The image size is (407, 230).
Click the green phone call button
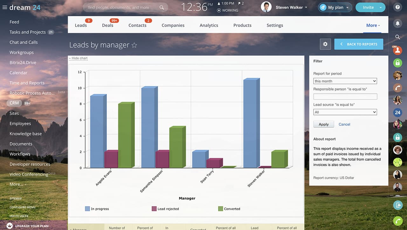click(x=397, y=220)
